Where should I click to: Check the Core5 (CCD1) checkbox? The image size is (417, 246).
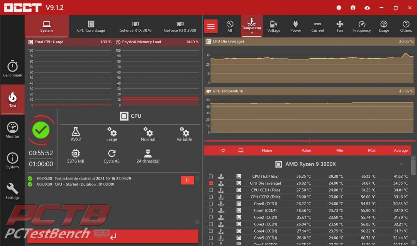tap(211, 238)
